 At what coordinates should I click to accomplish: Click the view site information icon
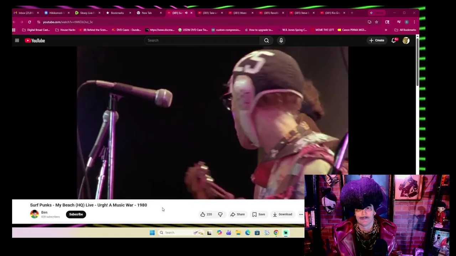[38, 22]
